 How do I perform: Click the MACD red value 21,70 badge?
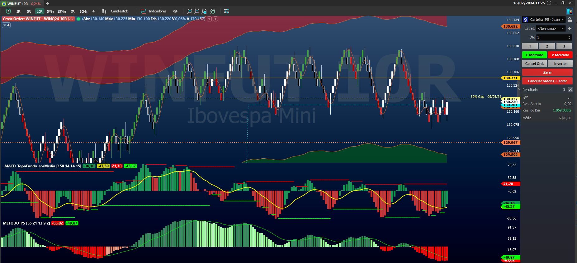pyautogui.click(x=117, y=166)
